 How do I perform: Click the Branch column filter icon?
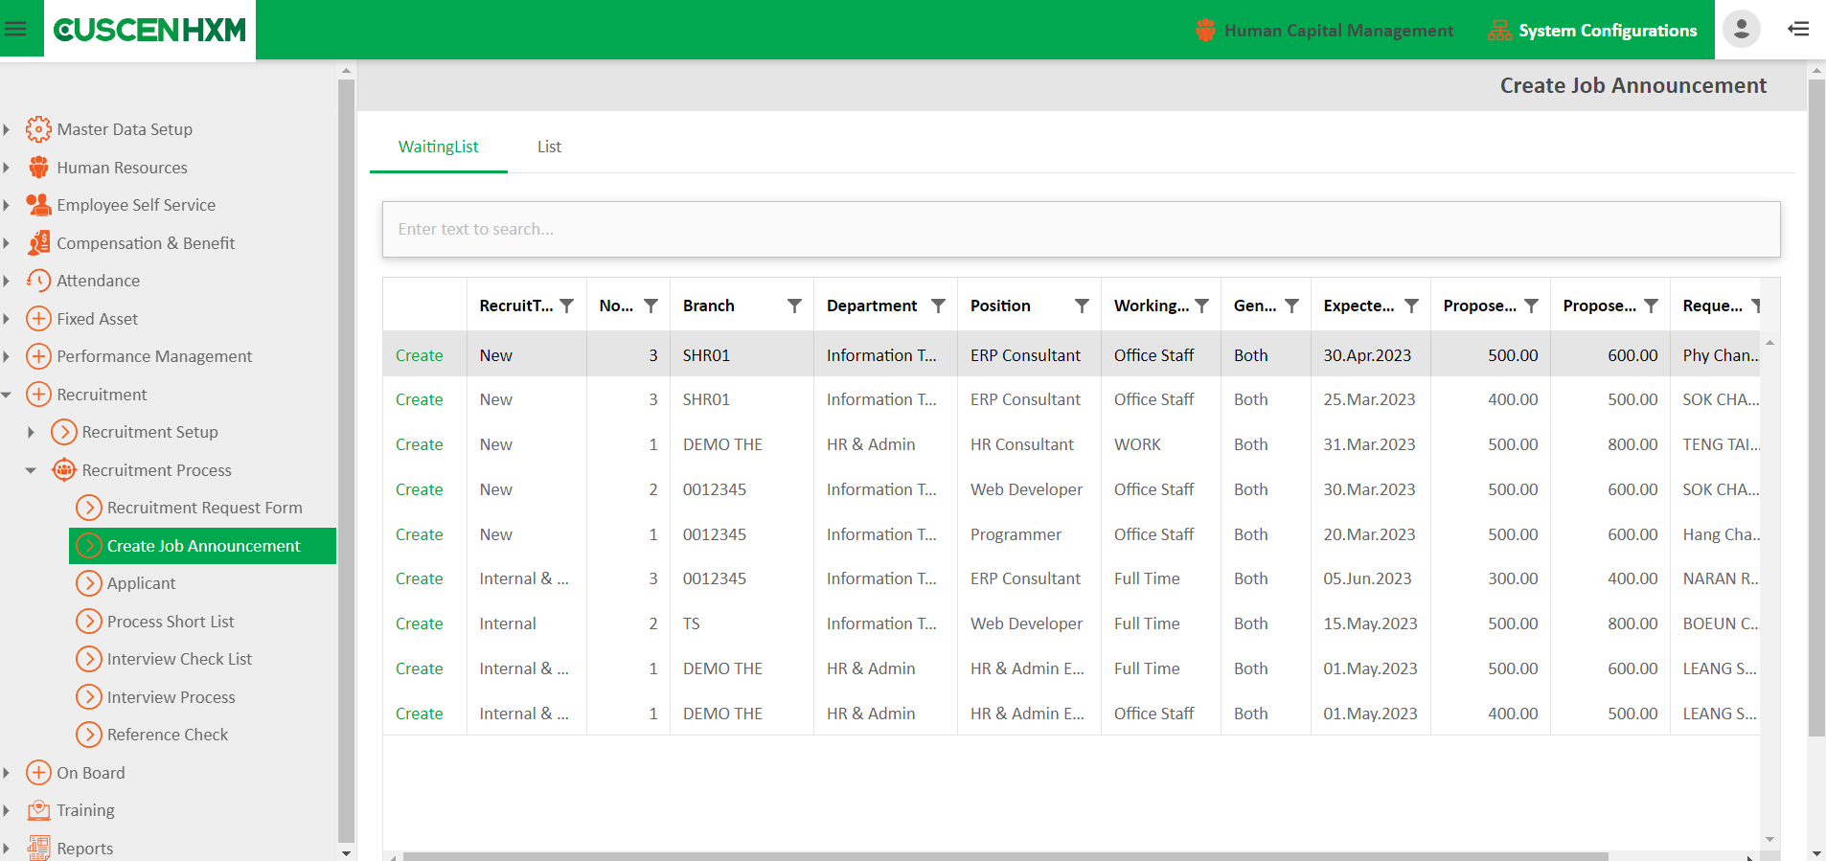click(794, 306)
